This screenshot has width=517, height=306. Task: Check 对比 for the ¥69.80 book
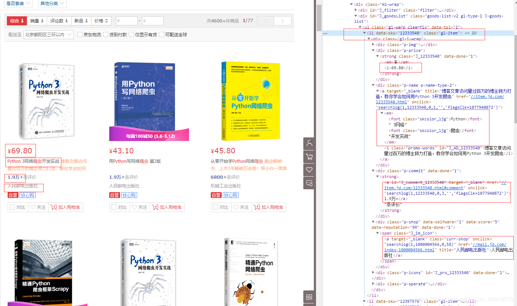[12, 207]
